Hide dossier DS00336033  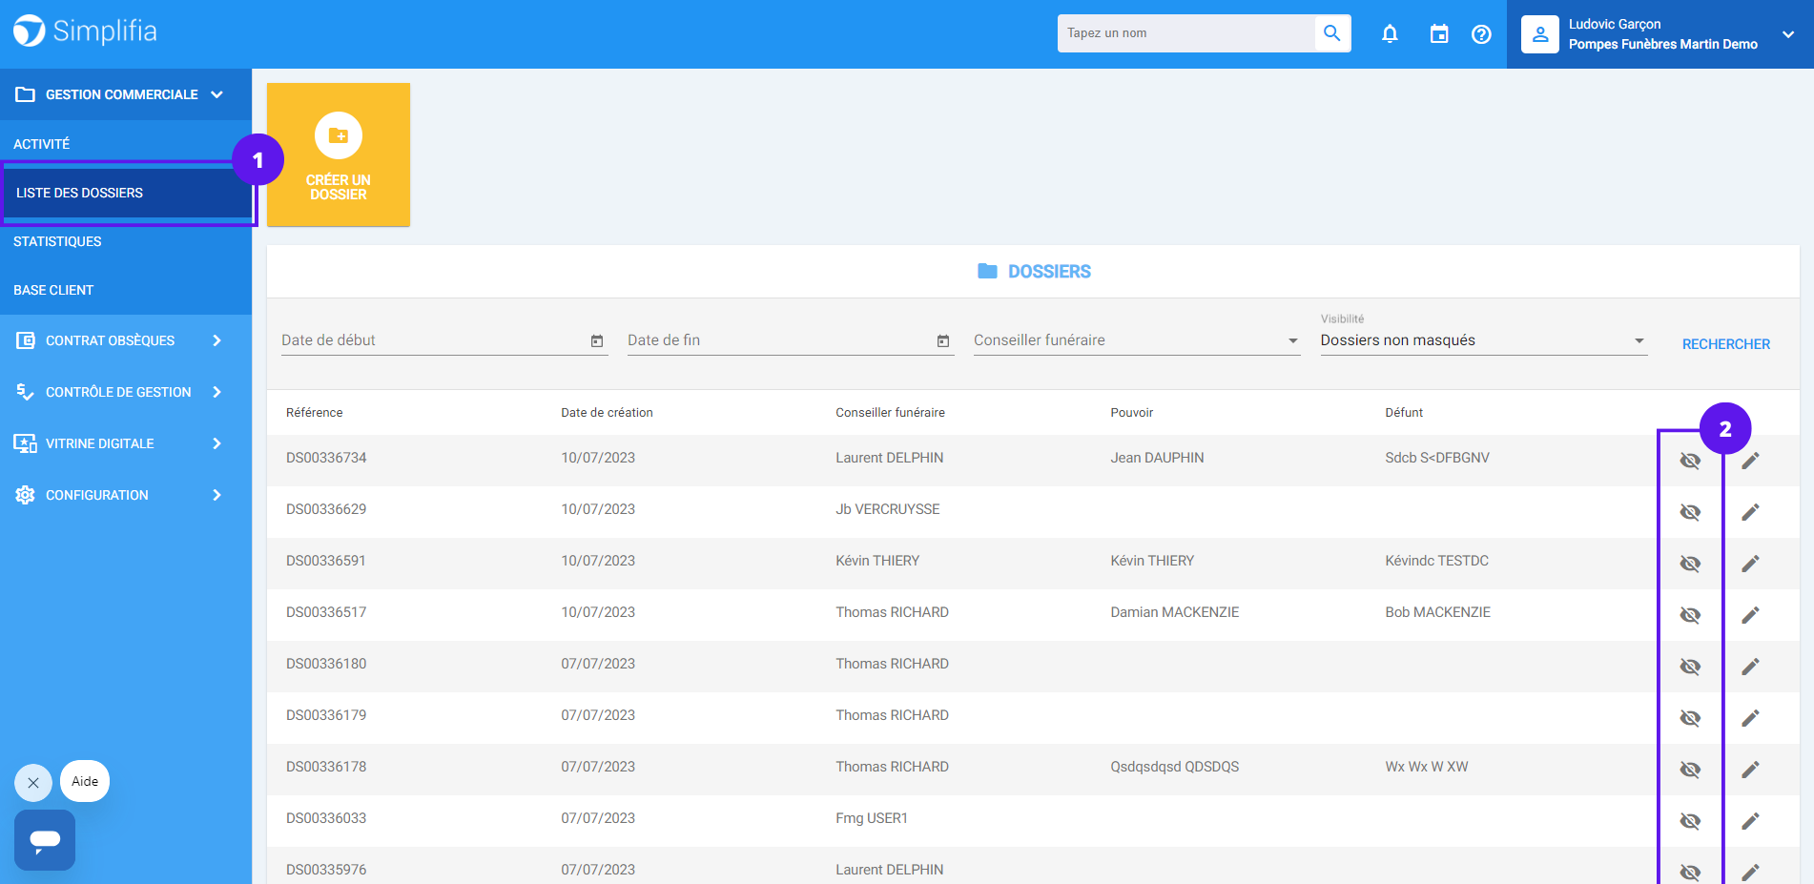pos(1690,821)
